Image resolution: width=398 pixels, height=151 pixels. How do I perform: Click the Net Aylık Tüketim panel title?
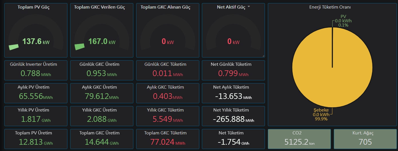[231, 87]
